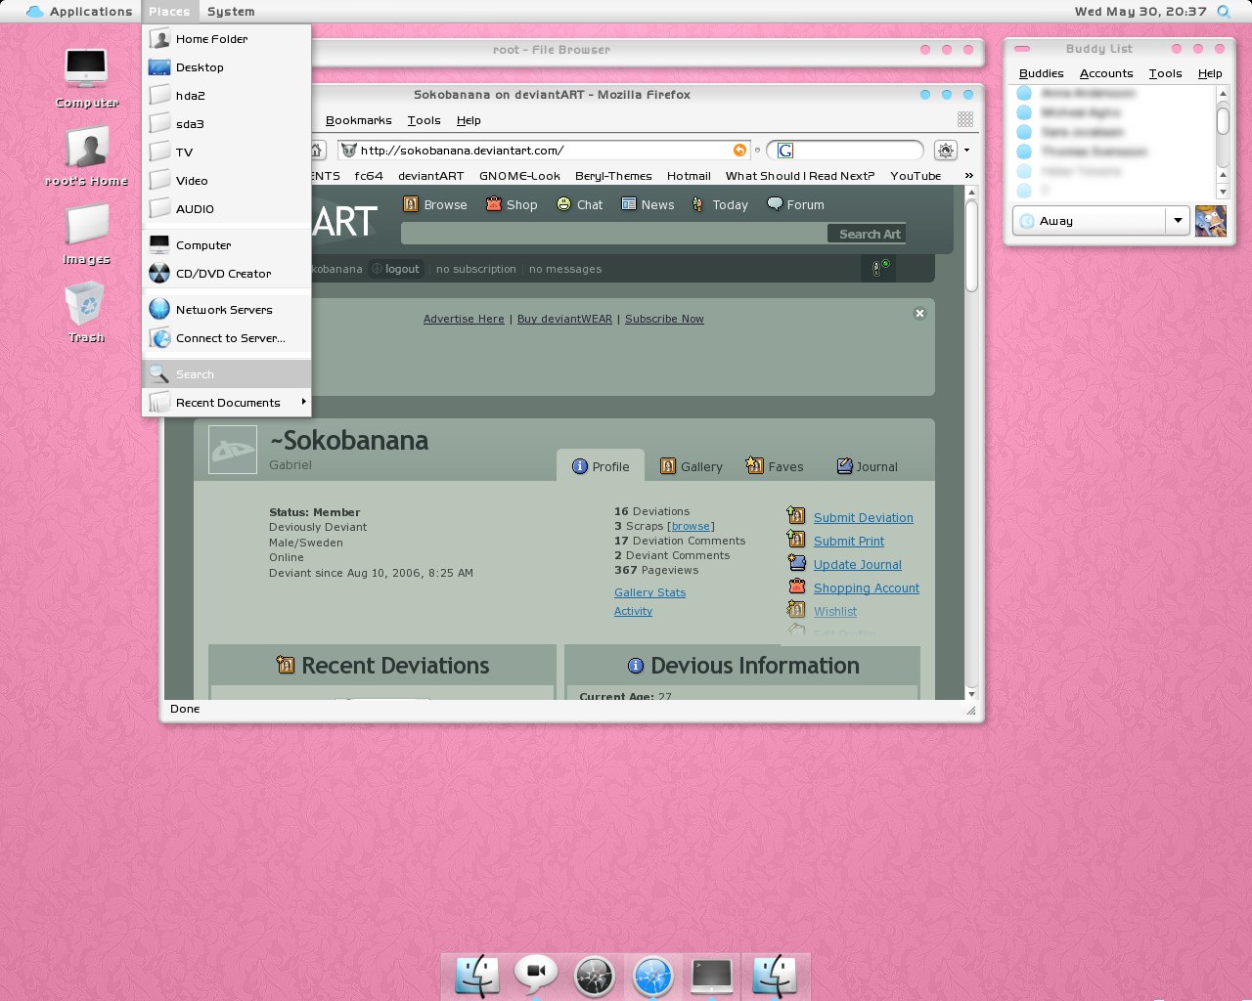Open the Computer desktop icon
Screen dimensions: 1252x1001
[x=86, y=77]
